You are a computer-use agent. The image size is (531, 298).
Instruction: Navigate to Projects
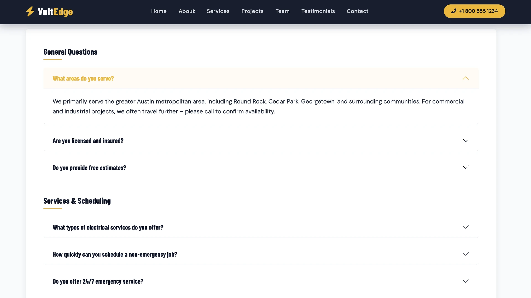point(253,11)
